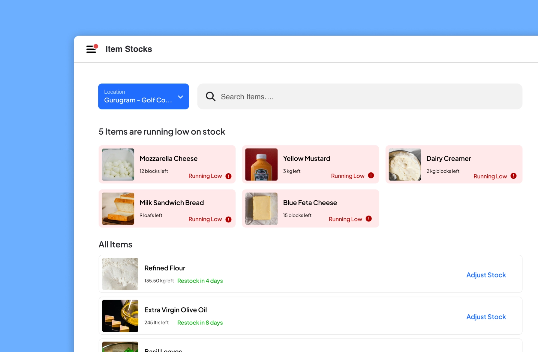Click the Refined Flour item thumbnail
538x352 pixels.
pyautogui.click(x=120, y=274)
